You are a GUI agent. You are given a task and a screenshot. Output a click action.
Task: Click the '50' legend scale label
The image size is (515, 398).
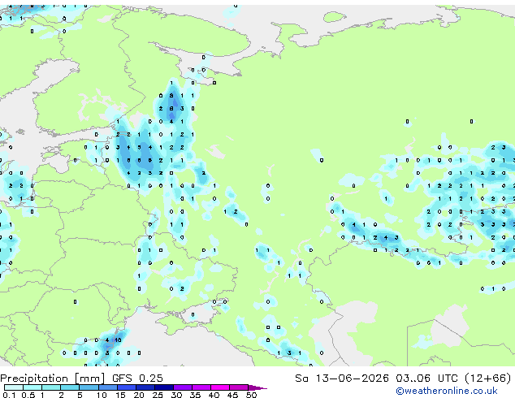click(x=251, y=395)
